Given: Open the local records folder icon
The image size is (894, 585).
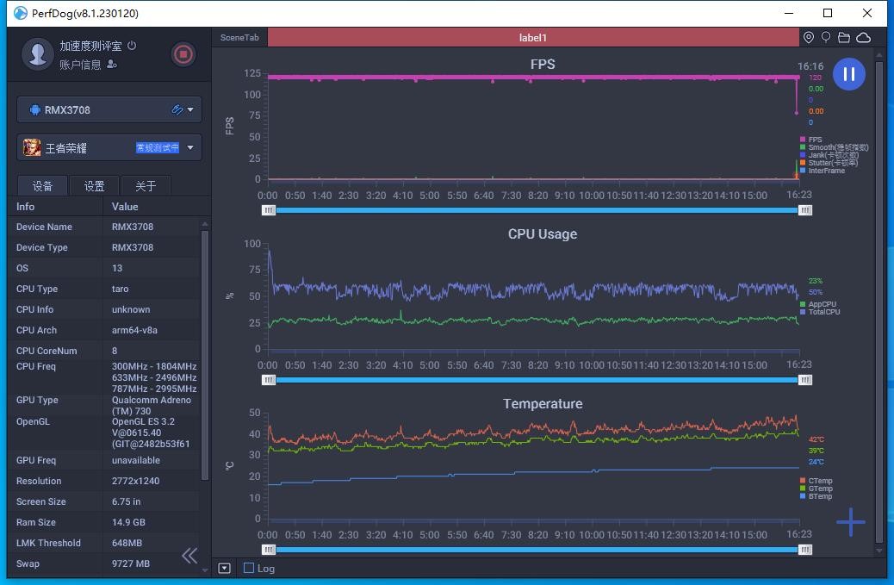Looking at the screenshot, I should click(x=844, y=38).
